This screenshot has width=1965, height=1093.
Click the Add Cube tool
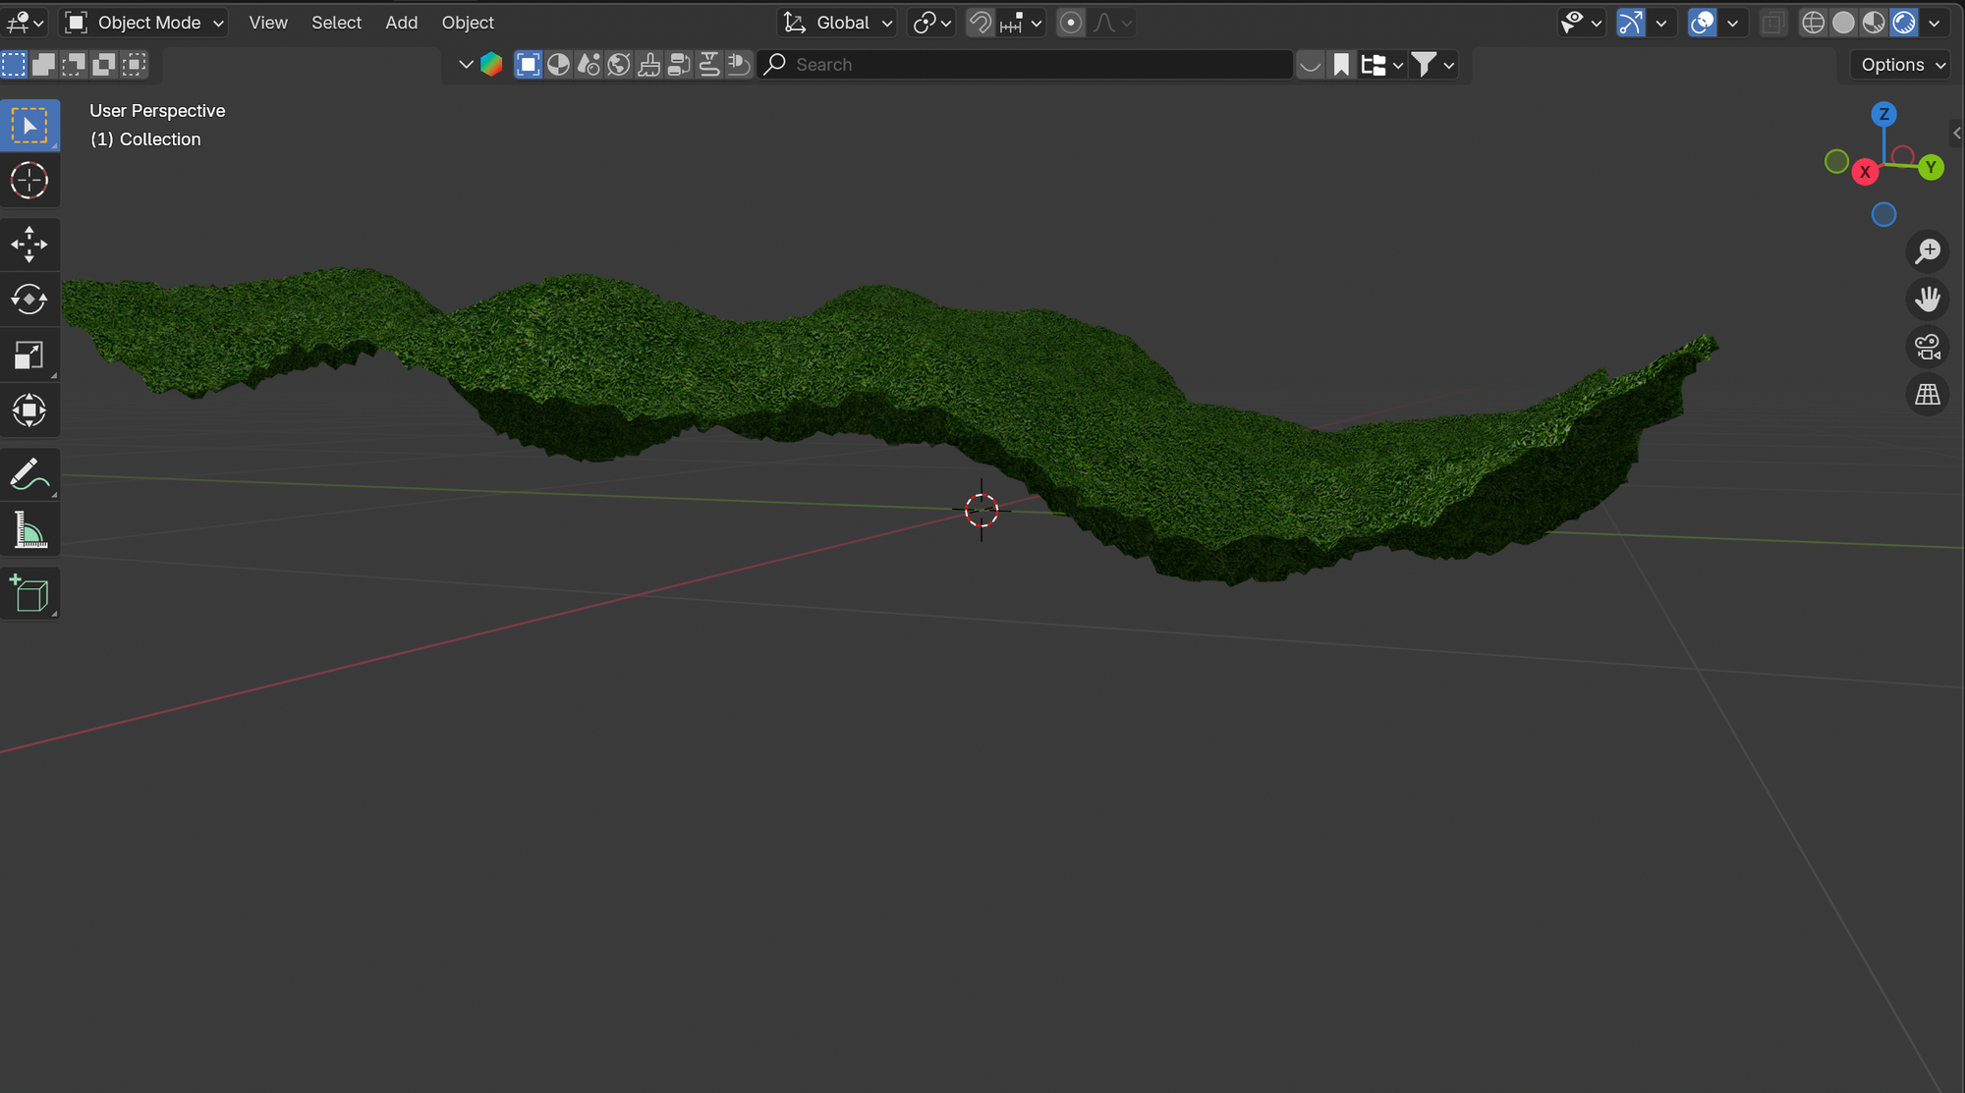click(x=29, y=594)
